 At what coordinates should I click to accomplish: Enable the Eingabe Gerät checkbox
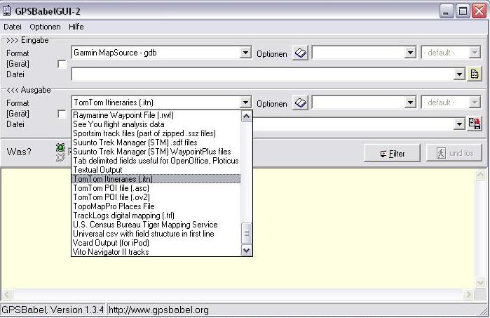coord(62,64)
